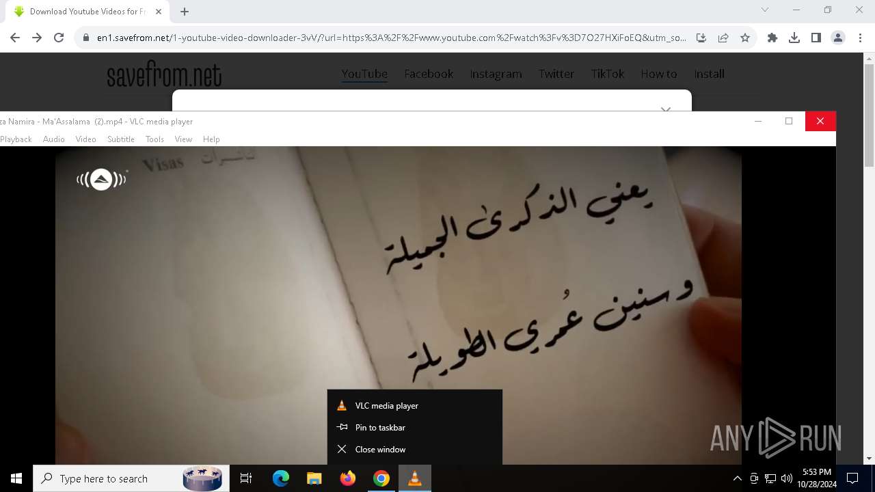Open VLC Playback menu

coord(16,139)
